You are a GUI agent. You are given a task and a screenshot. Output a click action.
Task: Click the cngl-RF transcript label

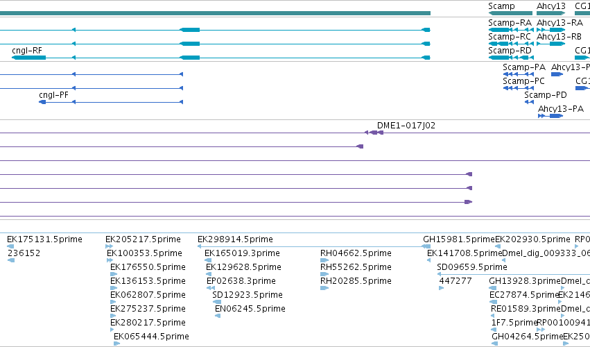point(27,51)
